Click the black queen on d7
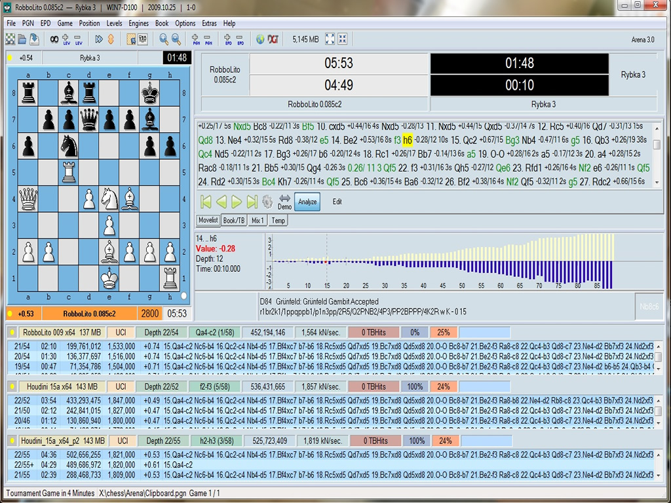The width and height of the screenshot is (671, 503). 89,119
